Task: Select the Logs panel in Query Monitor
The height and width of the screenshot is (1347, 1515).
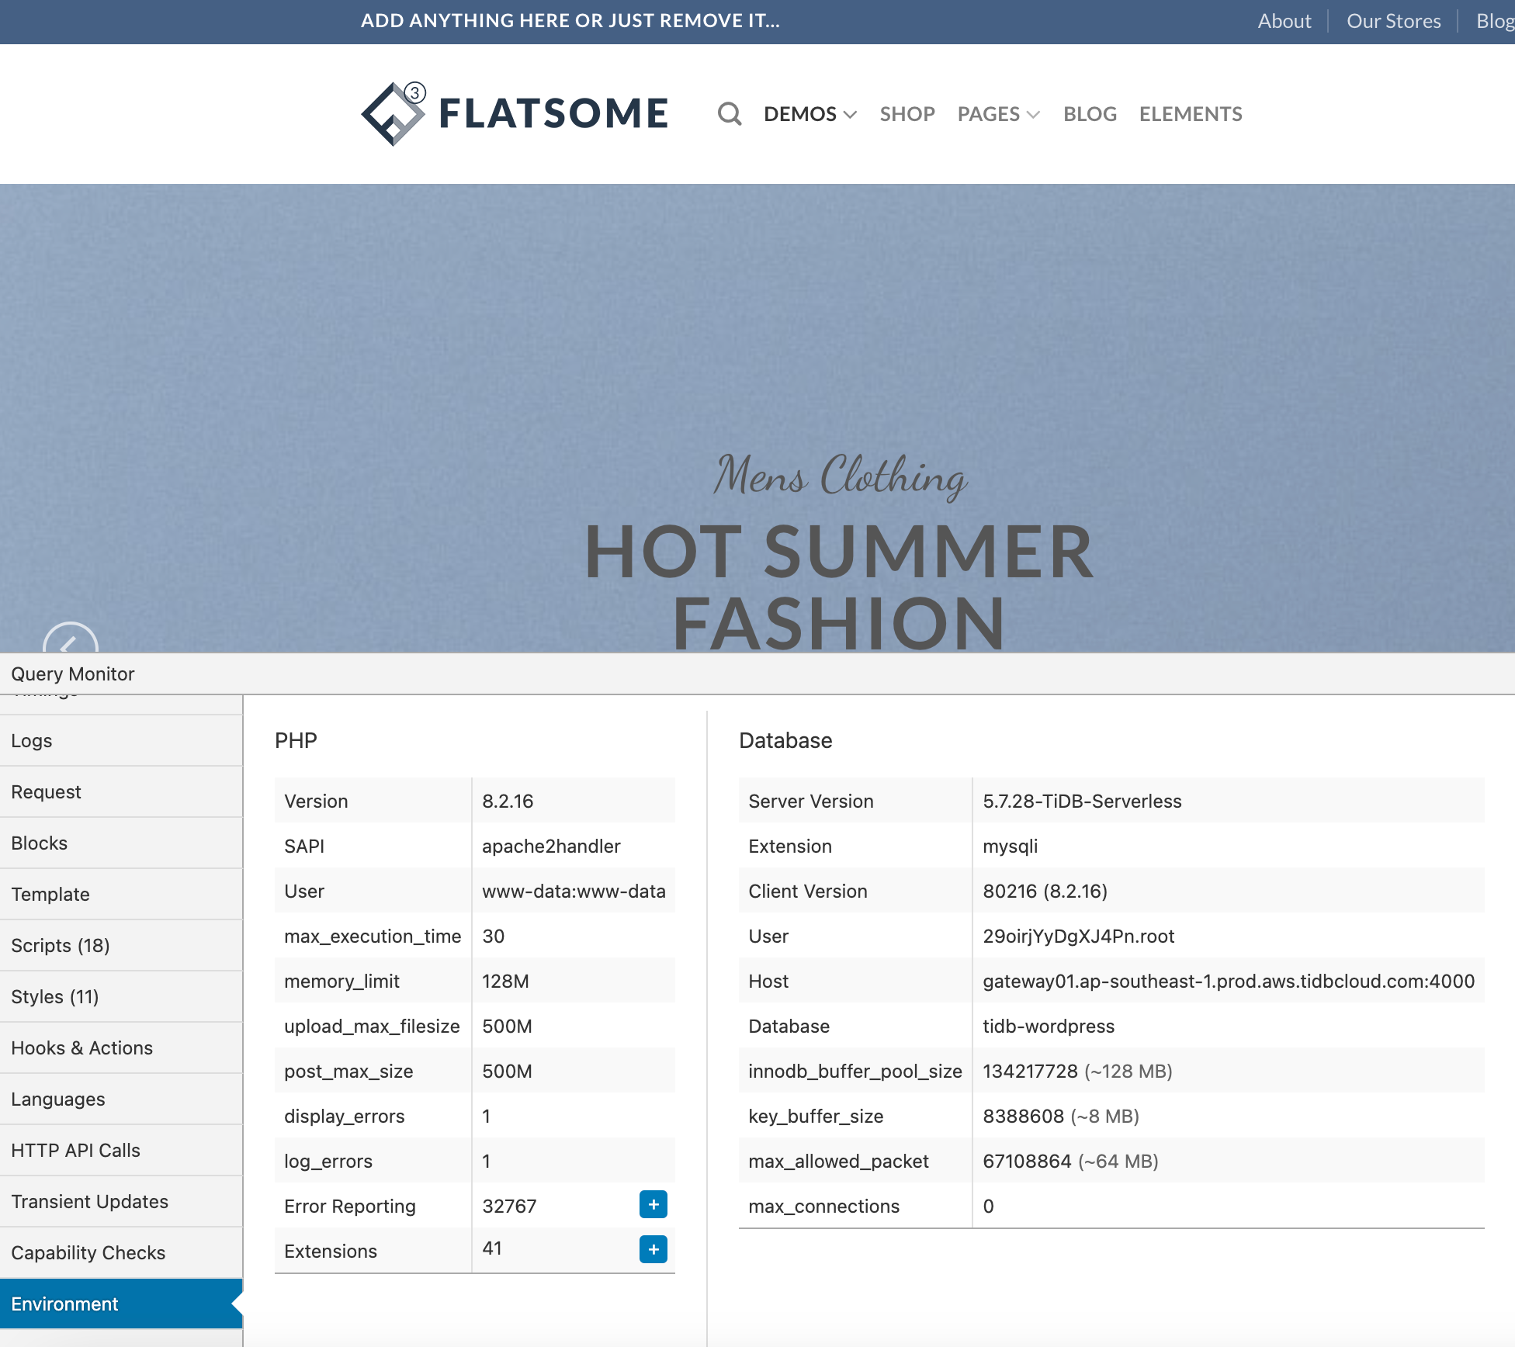Action: pos(121,740)
